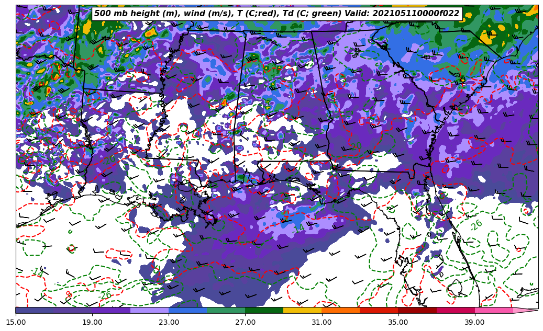Click the light lavender colorbar segment
This screenshot has width=543, height=331.
(x=149, y=310)
